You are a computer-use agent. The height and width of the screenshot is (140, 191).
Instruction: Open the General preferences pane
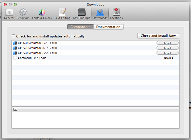9,14
